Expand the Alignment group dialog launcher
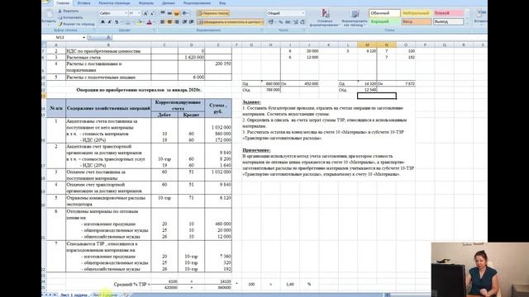529x297 pixels. tap(262, 30)
